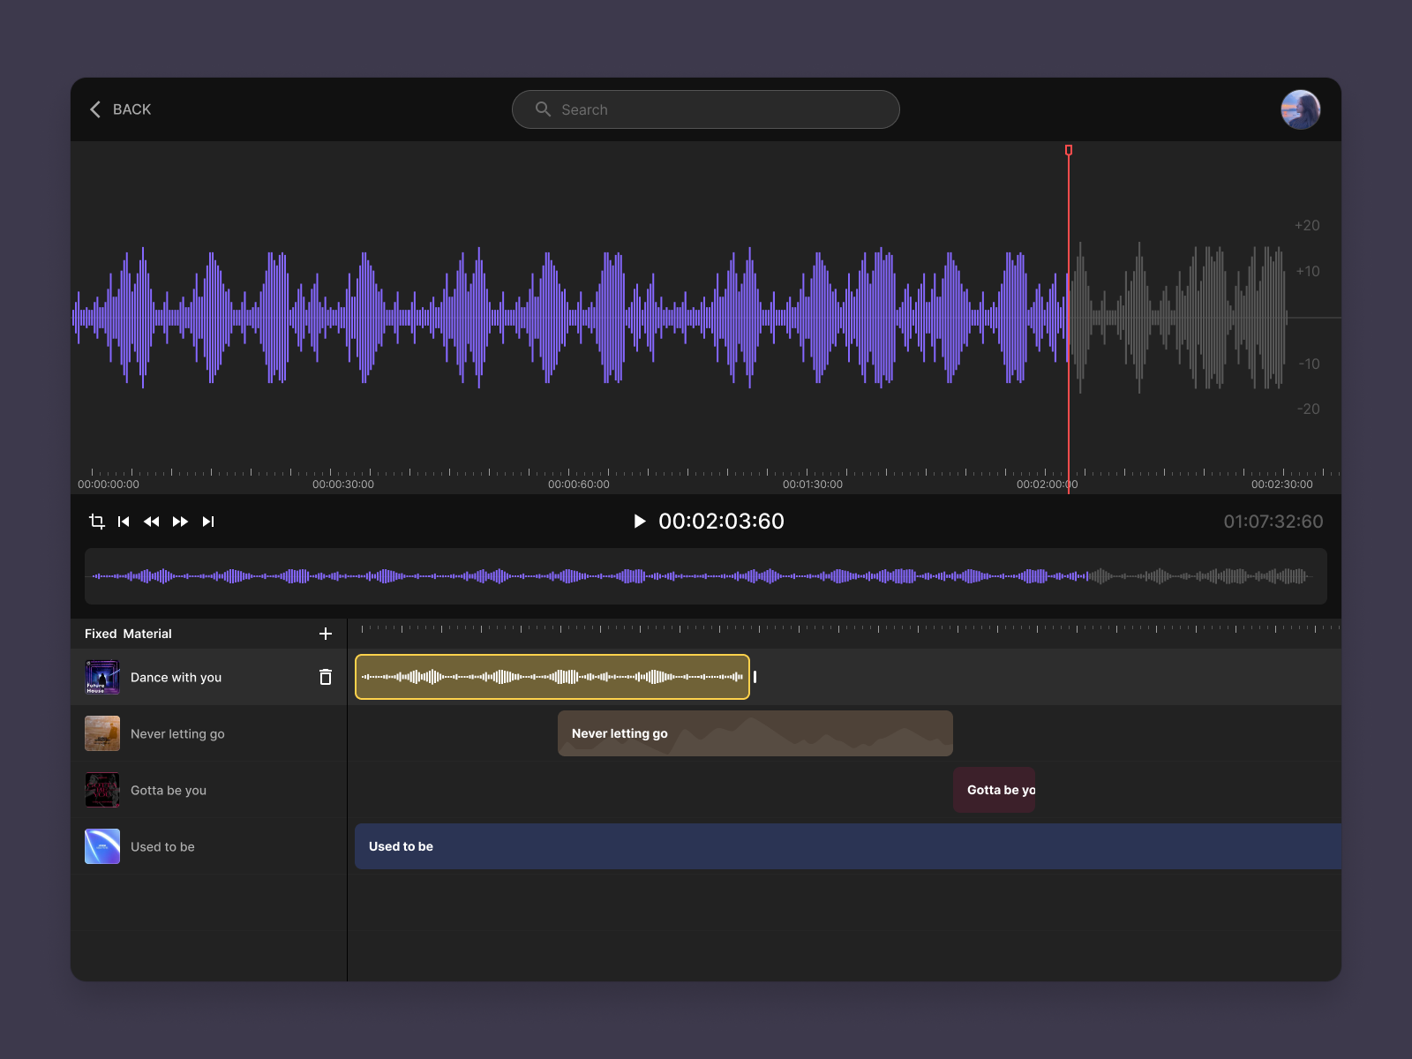1412x1059 pixels.
Task: Select "Gotta be you" in the sidebar list
Action: 168,790
